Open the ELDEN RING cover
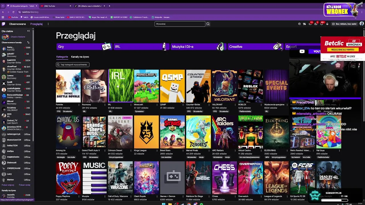The width and height of the screenshot is (365, 205). pyautogui.click(x=276, y=132)
